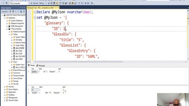This screenshot has height=106, width=189.
Task: Expand the System Databases folder
Action: coord(7,21)
